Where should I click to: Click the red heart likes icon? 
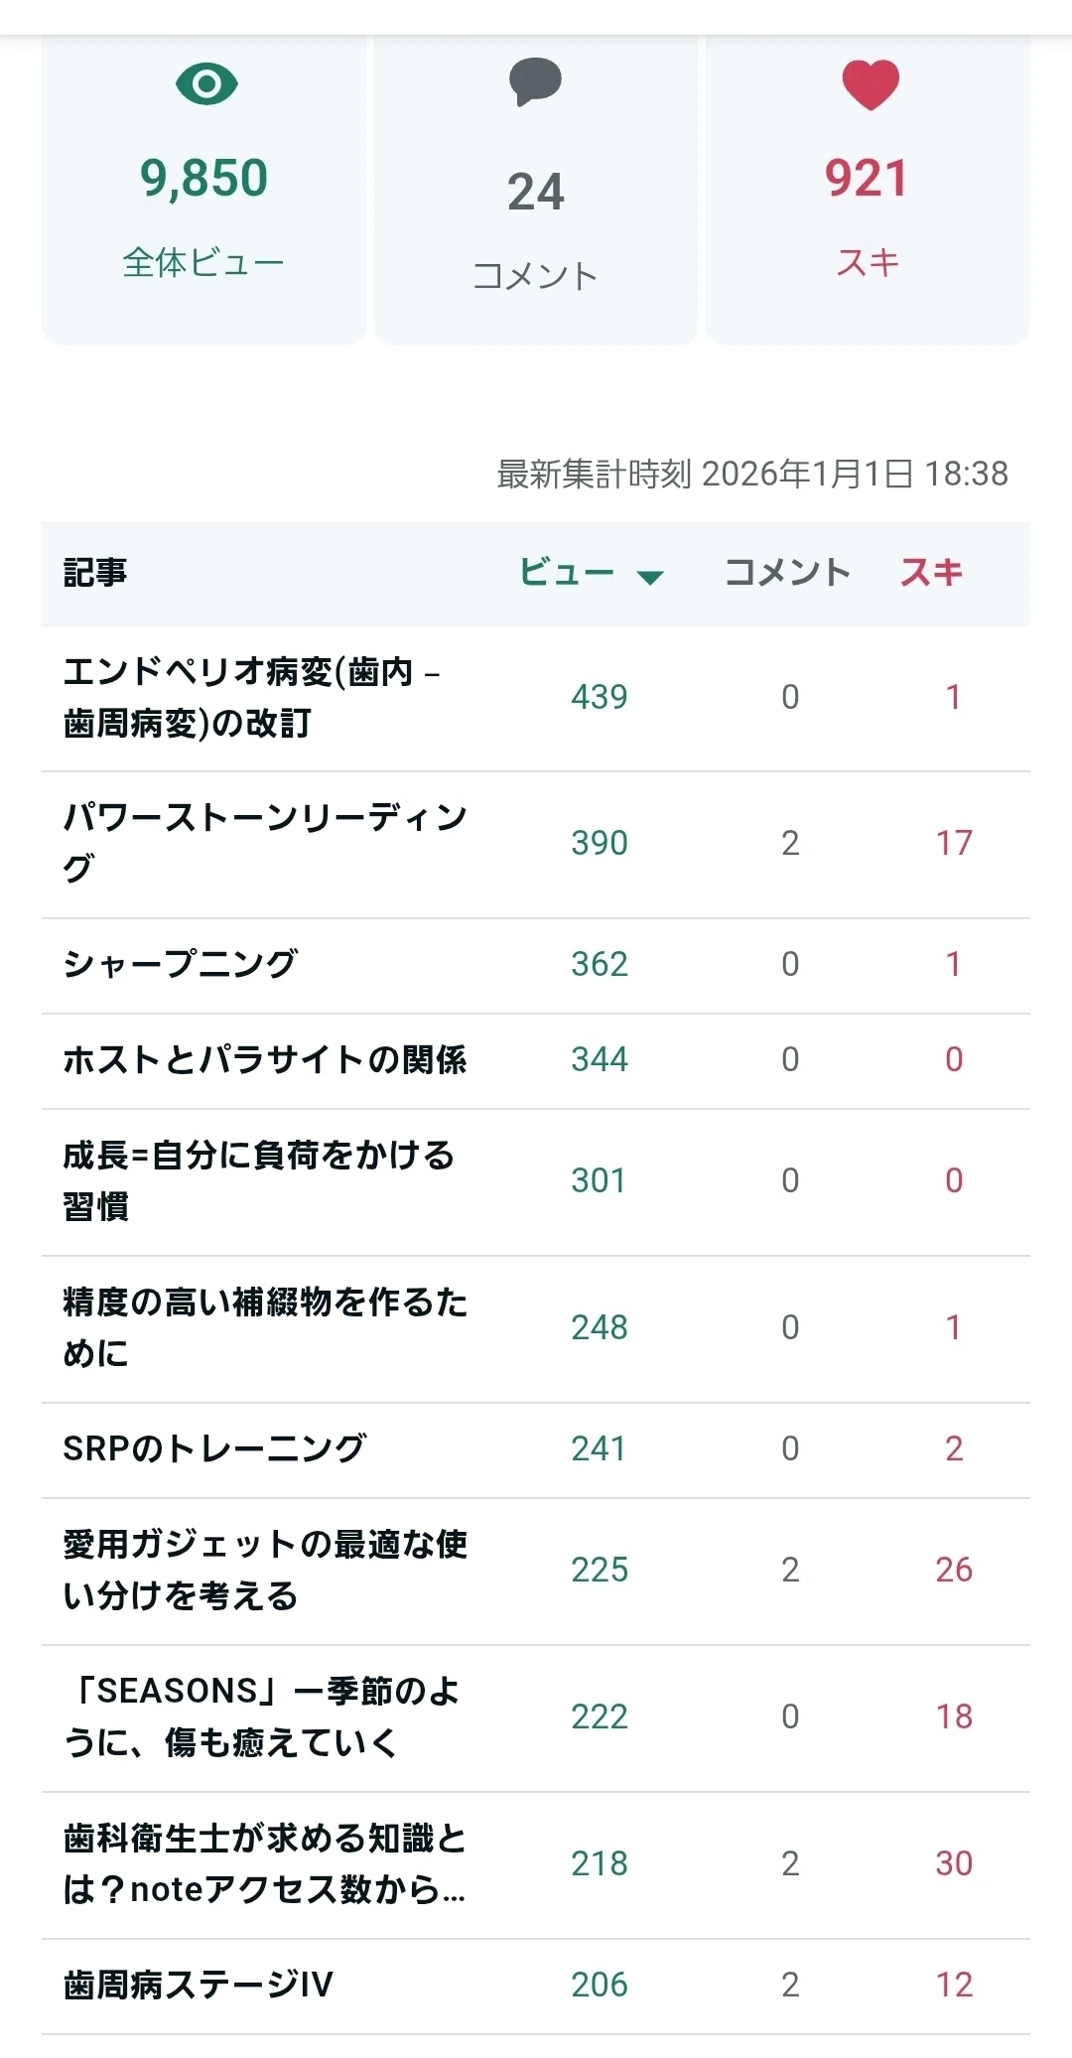(x=871, y=84)
